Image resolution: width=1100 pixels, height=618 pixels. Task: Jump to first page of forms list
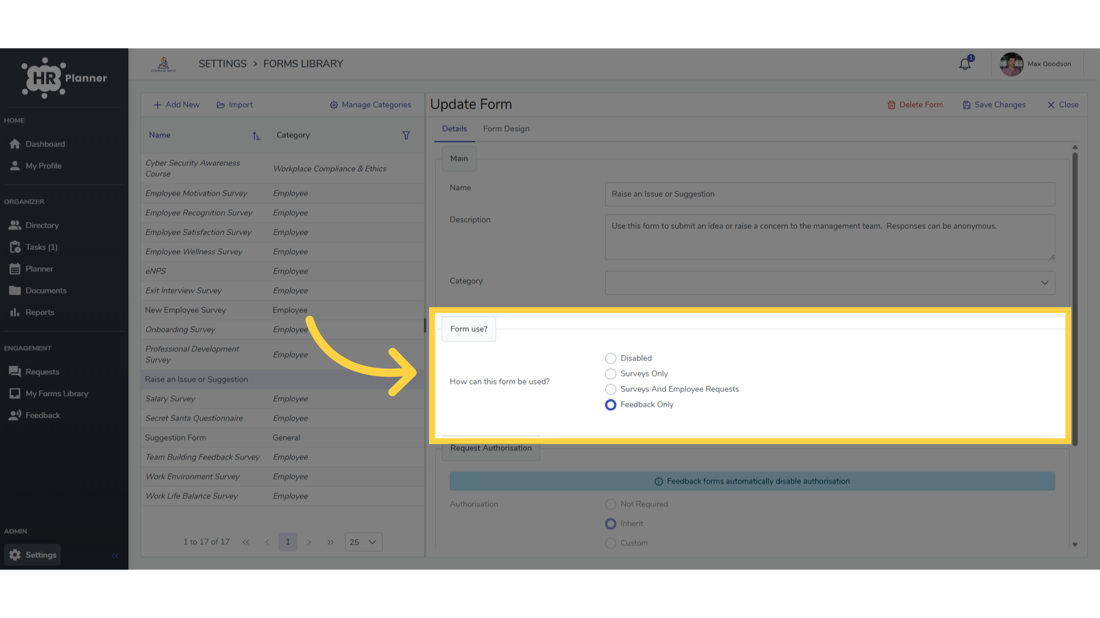(246, 542)
